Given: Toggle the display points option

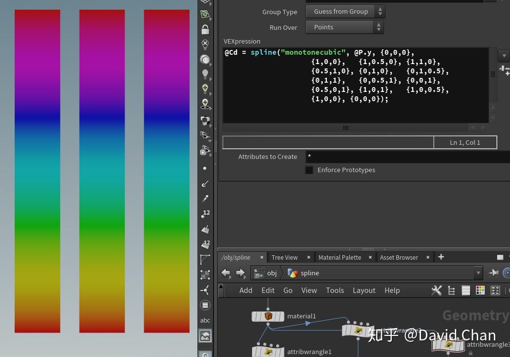Looking at the screenshot, I should pyautogui.click(x=205, y=168).
